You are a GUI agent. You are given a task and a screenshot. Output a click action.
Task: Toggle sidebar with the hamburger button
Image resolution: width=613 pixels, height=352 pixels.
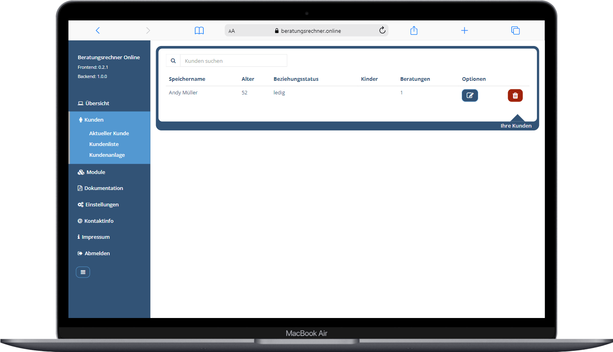click(83, 272)
